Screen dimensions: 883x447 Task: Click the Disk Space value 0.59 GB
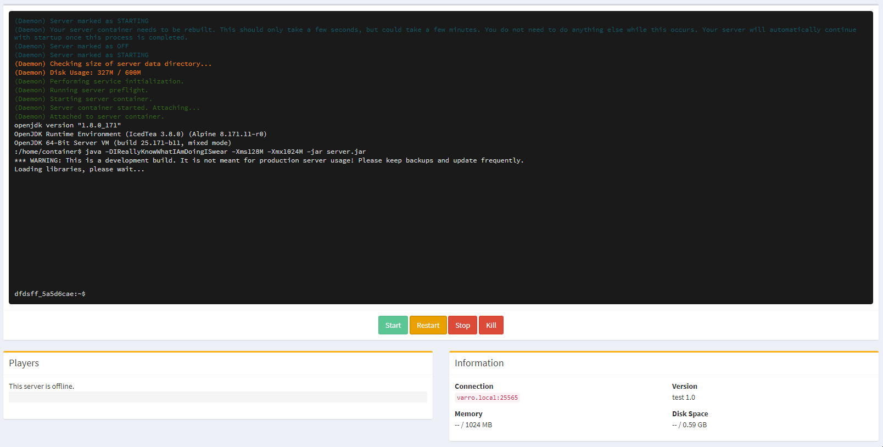(x=689, y=425)
